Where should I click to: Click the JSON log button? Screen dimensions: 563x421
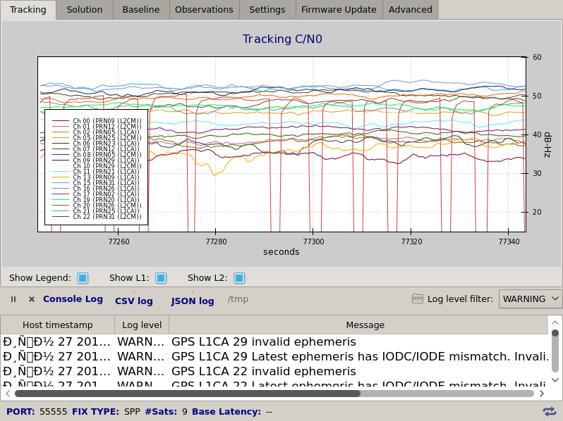[192, 301]
